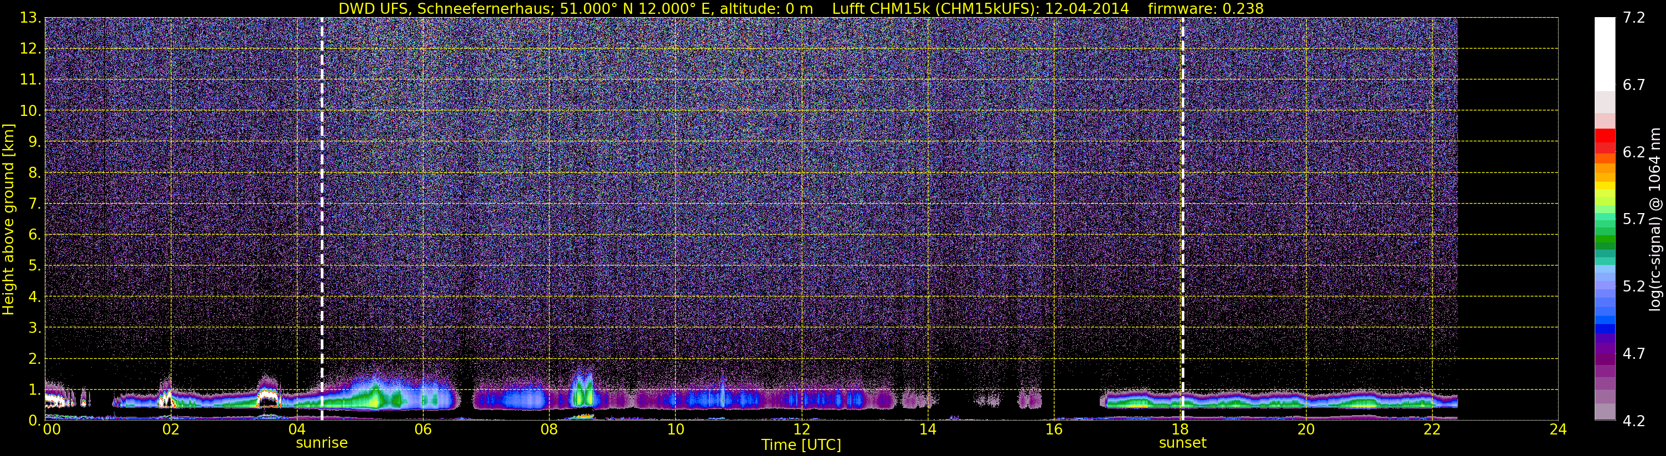1666x456 pixels.
Task: Click the 'firmware: 0.238' text in the title
Action: click(1205, 9)
